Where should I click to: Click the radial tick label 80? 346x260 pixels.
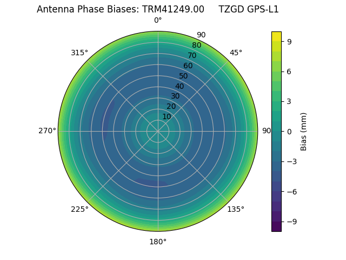point(196,45)
